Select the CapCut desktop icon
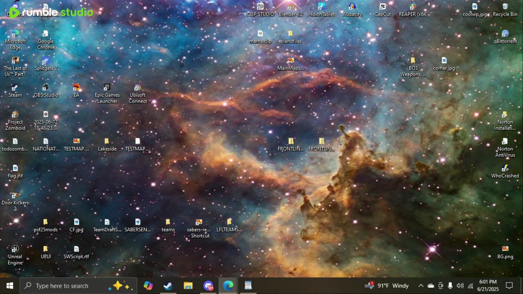 382,10
